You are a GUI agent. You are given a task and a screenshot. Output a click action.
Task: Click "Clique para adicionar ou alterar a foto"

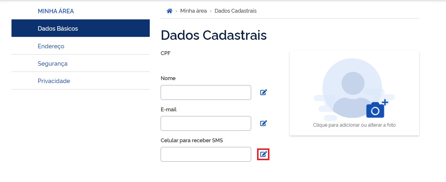point(354,125)
